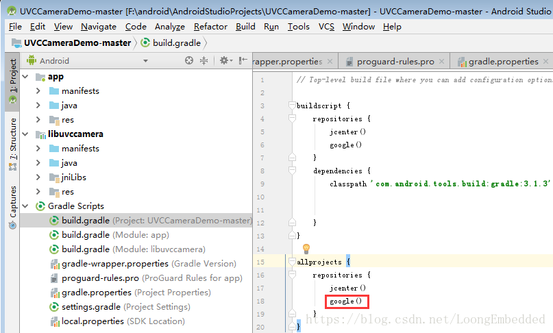Close the proguard-rules.pro editor tab

pos(441,62)
